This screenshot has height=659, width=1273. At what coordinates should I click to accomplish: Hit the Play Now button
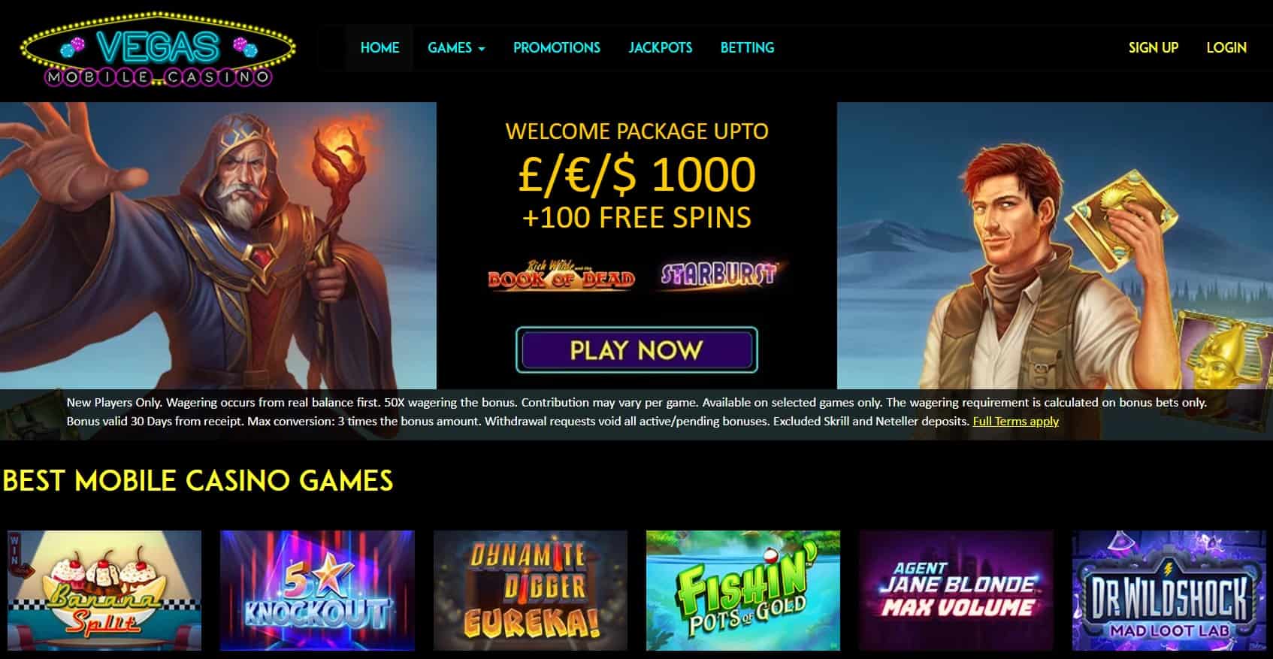point(636,350)
